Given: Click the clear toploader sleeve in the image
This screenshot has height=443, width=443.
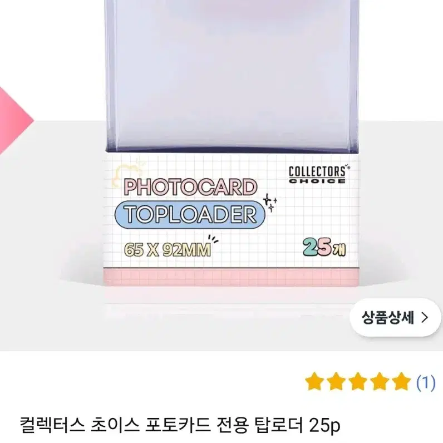Looking at the screenshot, I should tap(231, 76).
